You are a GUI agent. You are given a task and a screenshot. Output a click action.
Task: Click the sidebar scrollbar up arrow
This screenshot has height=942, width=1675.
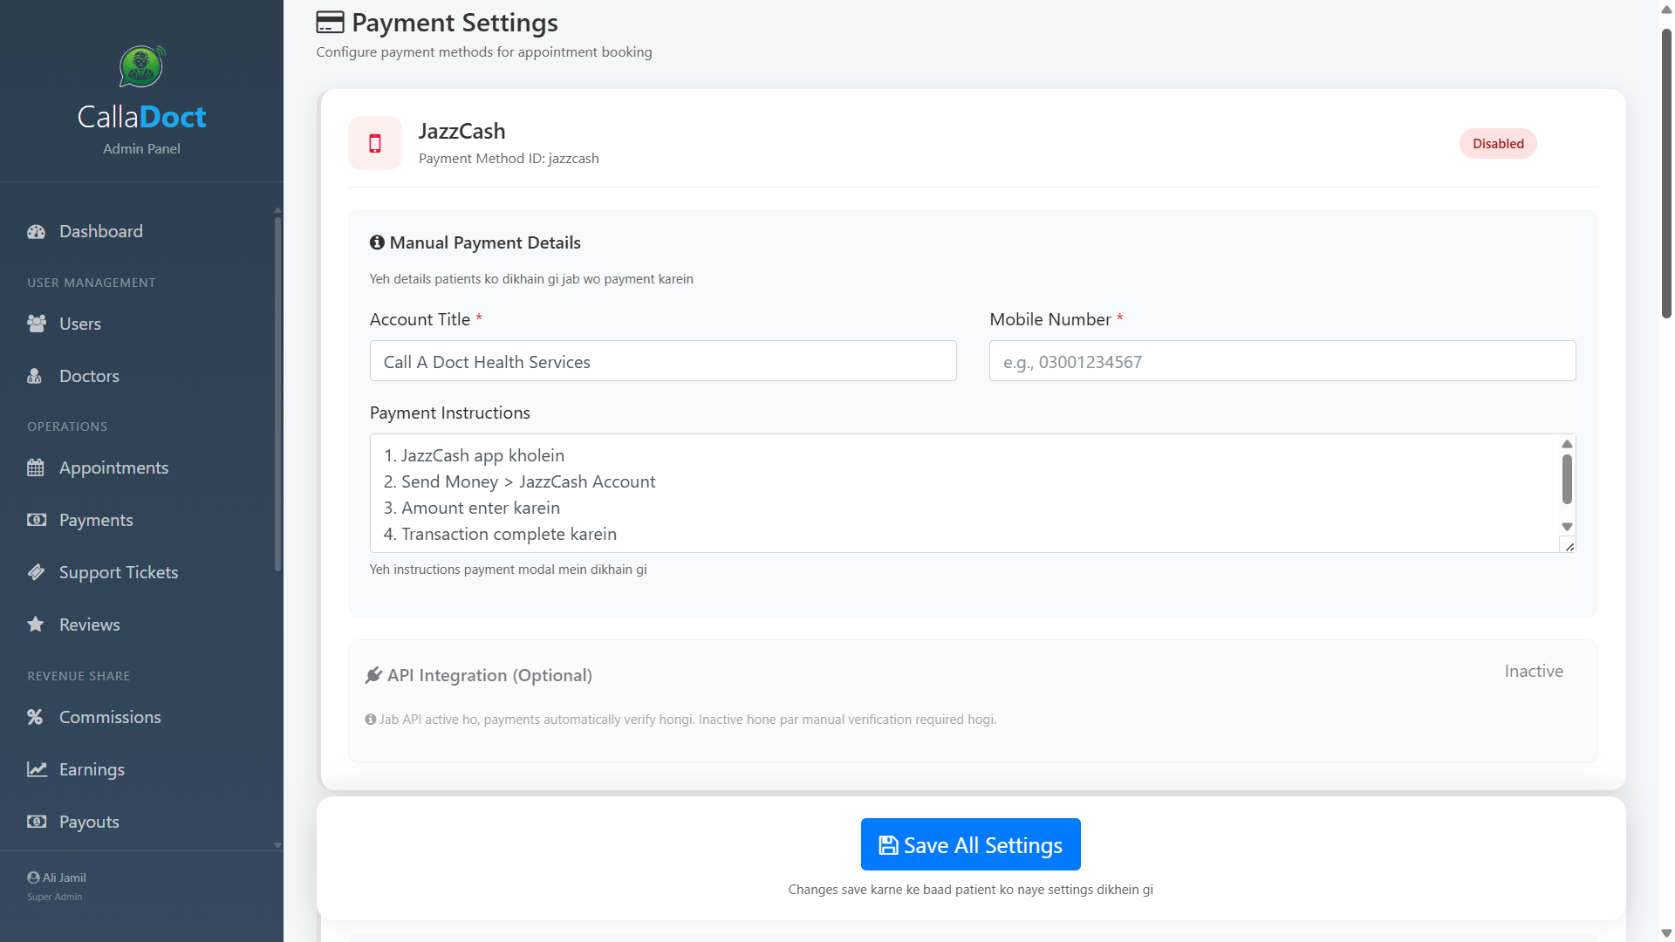point(277,210)
